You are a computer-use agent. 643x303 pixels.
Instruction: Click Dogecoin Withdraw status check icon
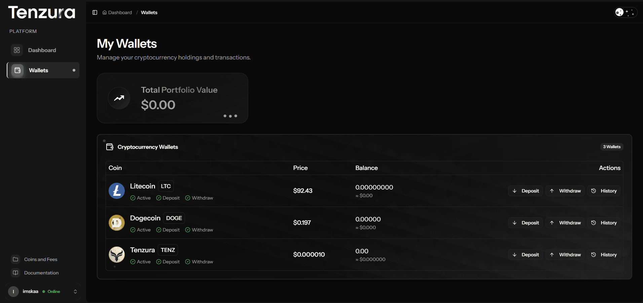[x=188, y=230]
